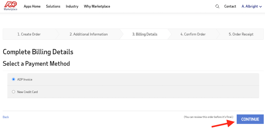Select the New Credit Card radio button
The height and width of the screenshot is (132, 265).
[x=13, y=92]
